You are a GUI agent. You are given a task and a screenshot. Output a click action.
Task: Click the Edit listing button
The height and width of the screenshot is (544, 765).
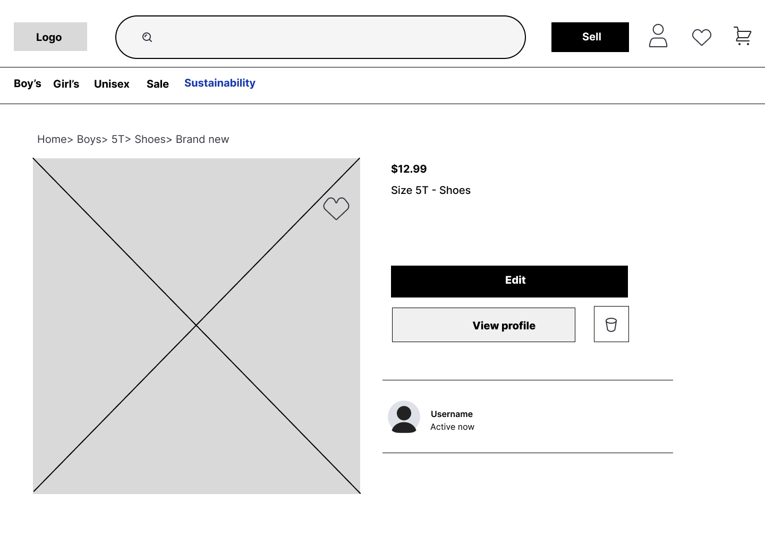coord(509,282)
